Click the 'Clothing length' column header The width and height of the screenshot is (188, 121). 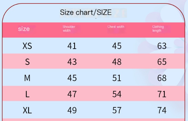[x=158, y=29]
